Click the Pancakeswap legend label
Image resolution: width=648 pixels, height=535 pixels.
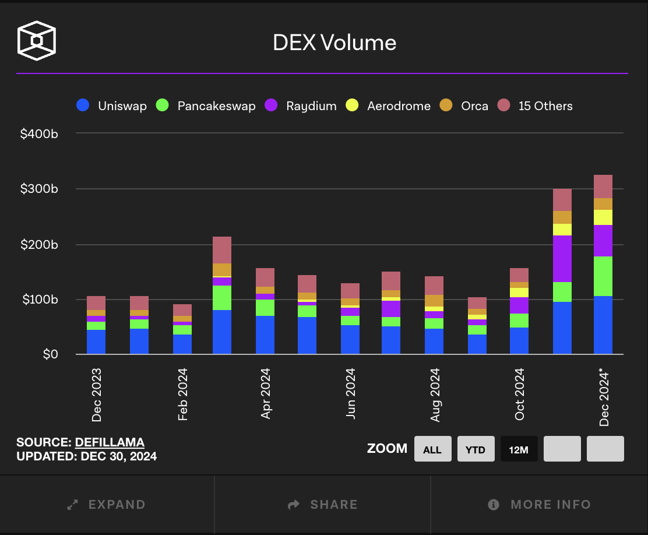coord(217,106)
